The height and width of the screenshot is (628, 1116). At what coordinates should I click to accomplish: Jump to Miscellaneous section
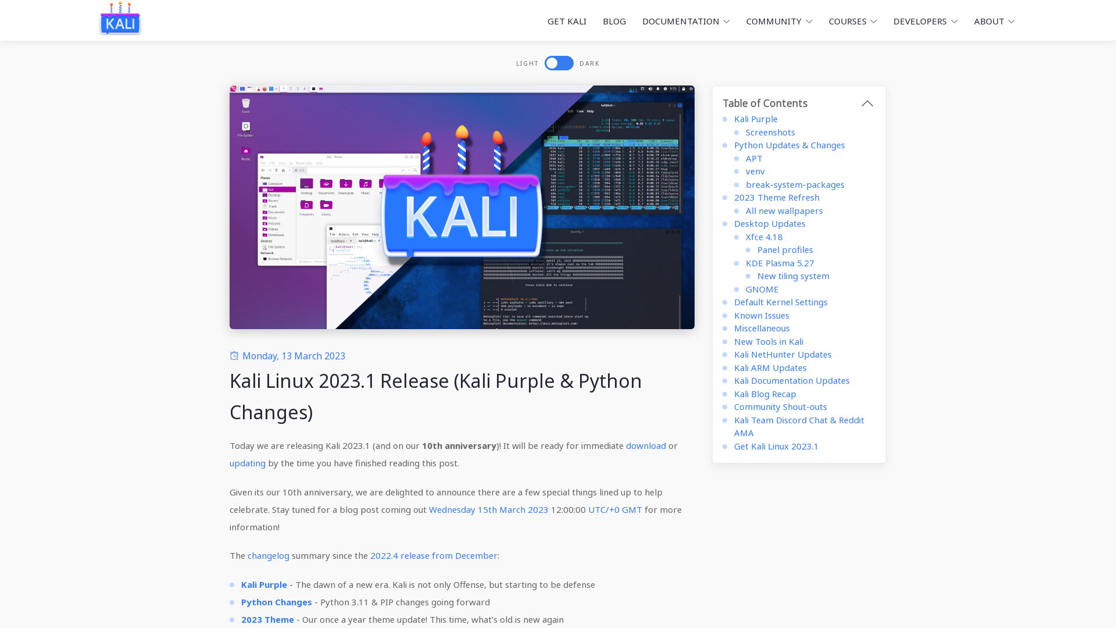[x=761, y=328]
